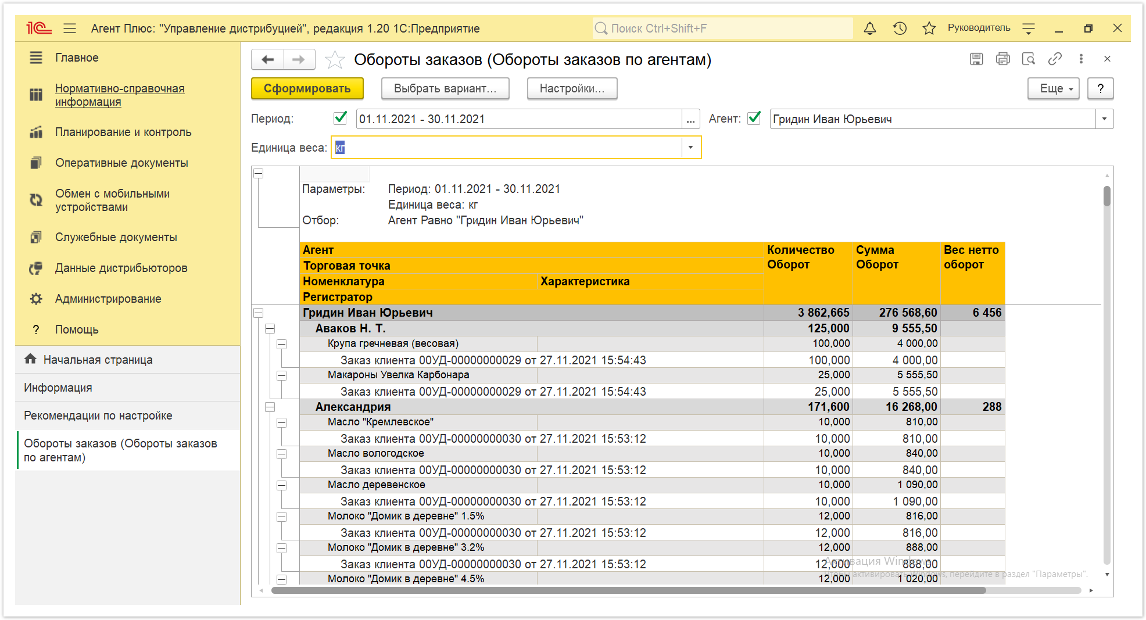This screenshot has width=1146, height=620.
Task: Open notifications bell icon
Action: click(x=869, y=28)
